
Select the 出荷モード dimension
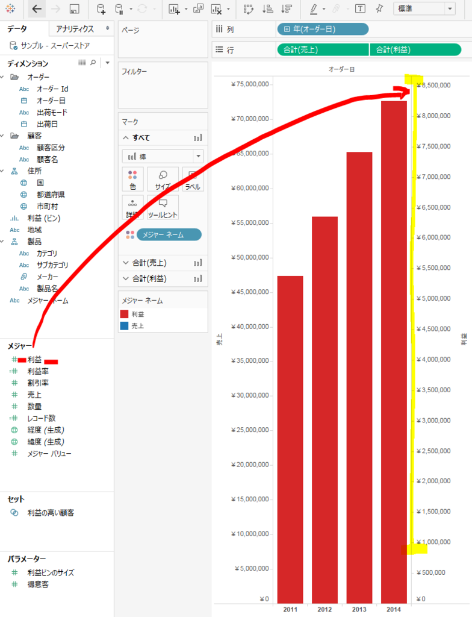pos(52,113)
